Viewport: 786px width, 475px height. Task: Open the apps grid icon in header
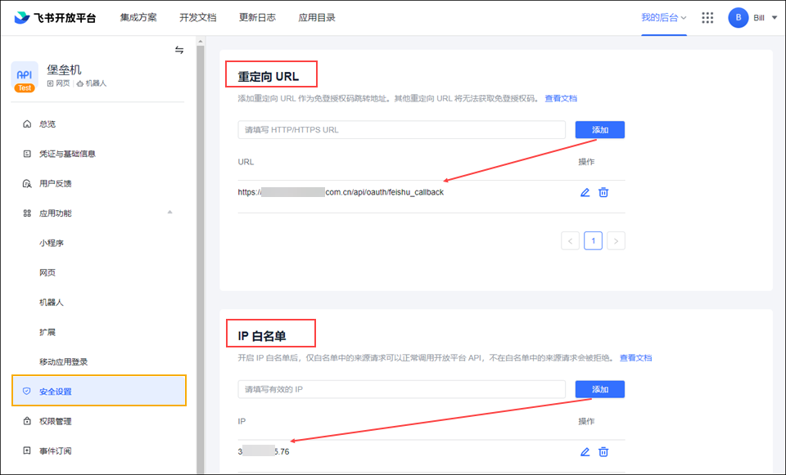[707, 18]
